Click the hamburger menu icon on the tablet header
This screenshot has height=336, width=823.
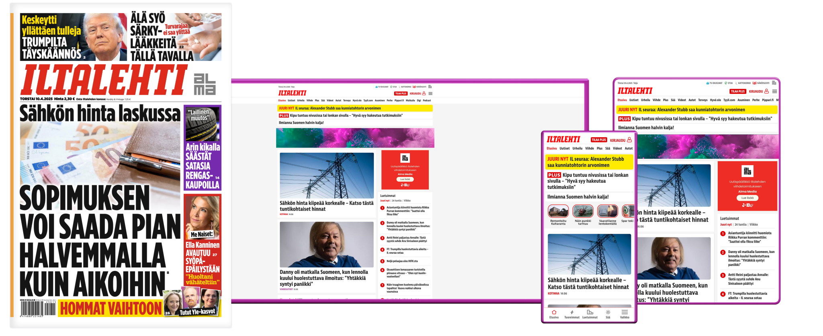[x=774, y=91]
